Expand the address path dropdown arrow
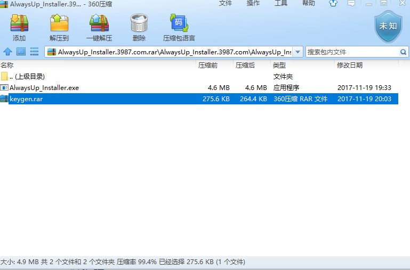This screenshot has width=410, height=270. [x=298, y=52]
